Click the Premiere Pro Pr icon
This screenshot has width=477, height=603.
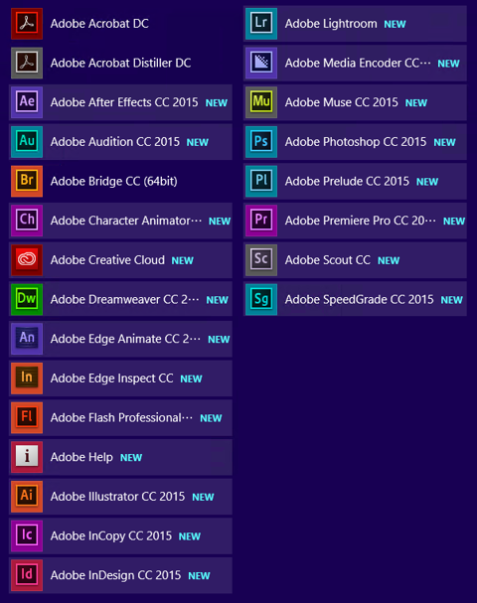261,221
